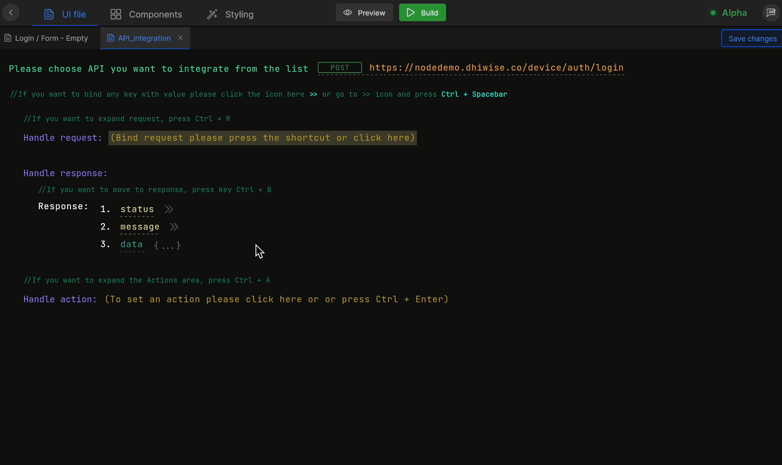782x465 pixels.
Task: Click the UI file document icon
Action: pyautogui.click(x=49, y=13)
